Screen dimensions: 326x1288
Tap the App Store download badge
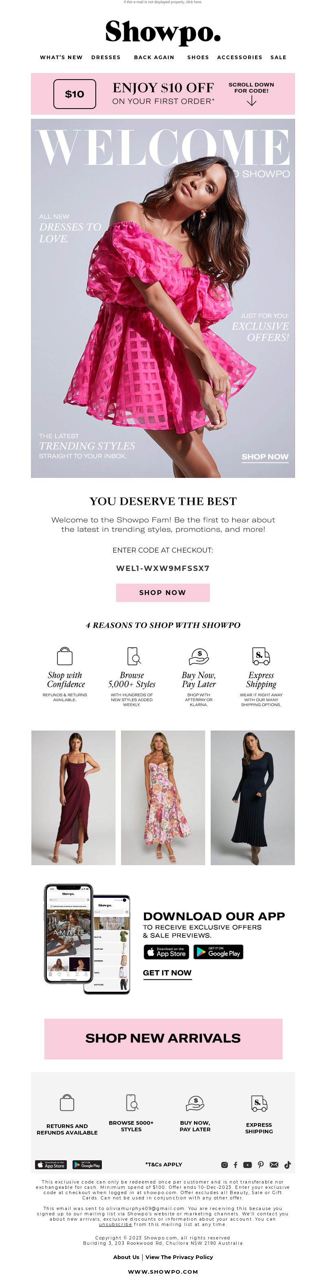tap(167, 951)
